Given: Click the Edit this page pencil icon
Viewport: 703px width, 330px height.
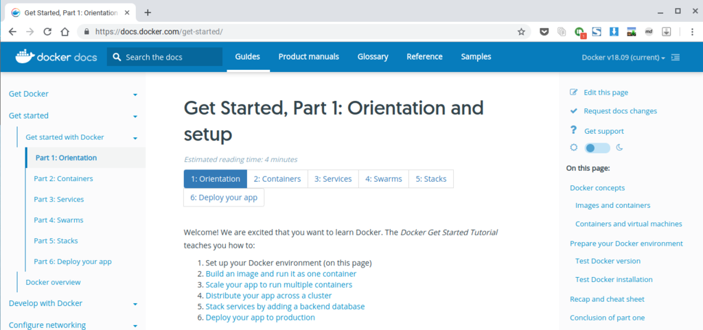Looking at the screenshot, I should [573, 92].
